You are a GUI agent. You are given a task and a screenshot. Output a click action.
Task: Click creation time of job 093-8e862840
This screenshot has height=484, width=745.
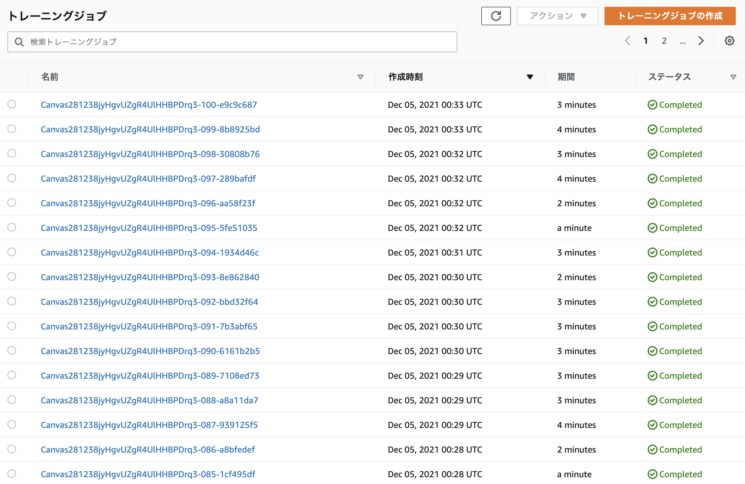pyautogui.click(x=435, y=277)
